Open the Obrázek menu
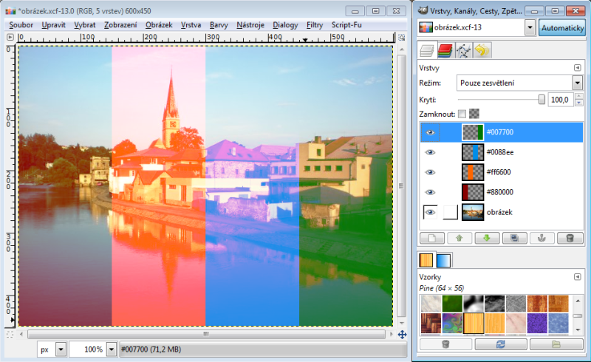The image size is (591, 362). click(159, 25)
